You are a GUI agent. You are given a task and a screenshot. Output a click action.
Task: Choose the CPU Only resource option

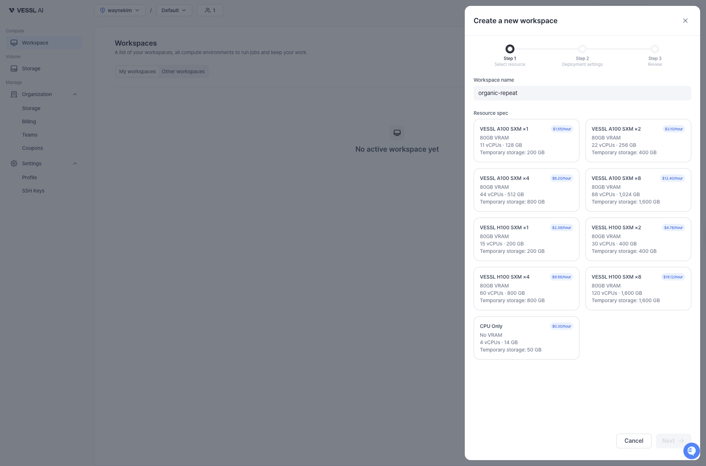point(526,338)
